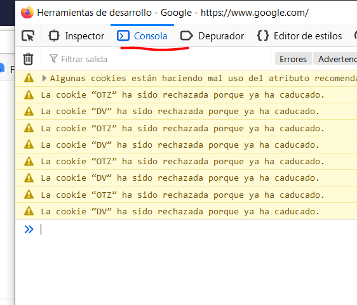Open the Inspector panel icon
The height and width of the screenshot is (305, 357).
(54, 36)
